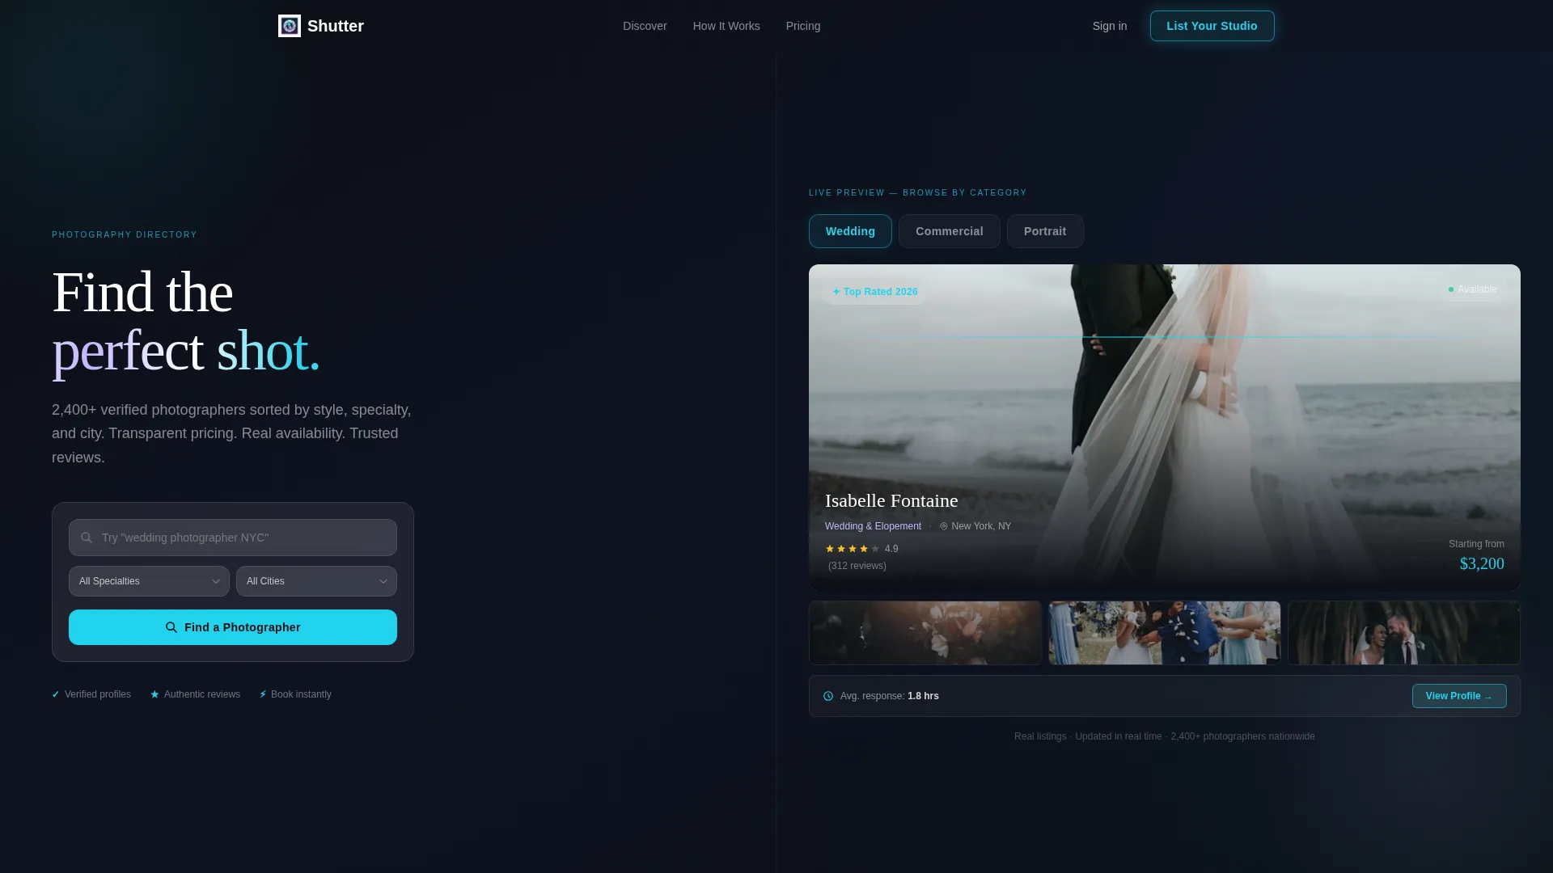Open the laughing couple thumbnail
The height and width of the screenshot is (873, 1553).
[x=1404, y=633]
